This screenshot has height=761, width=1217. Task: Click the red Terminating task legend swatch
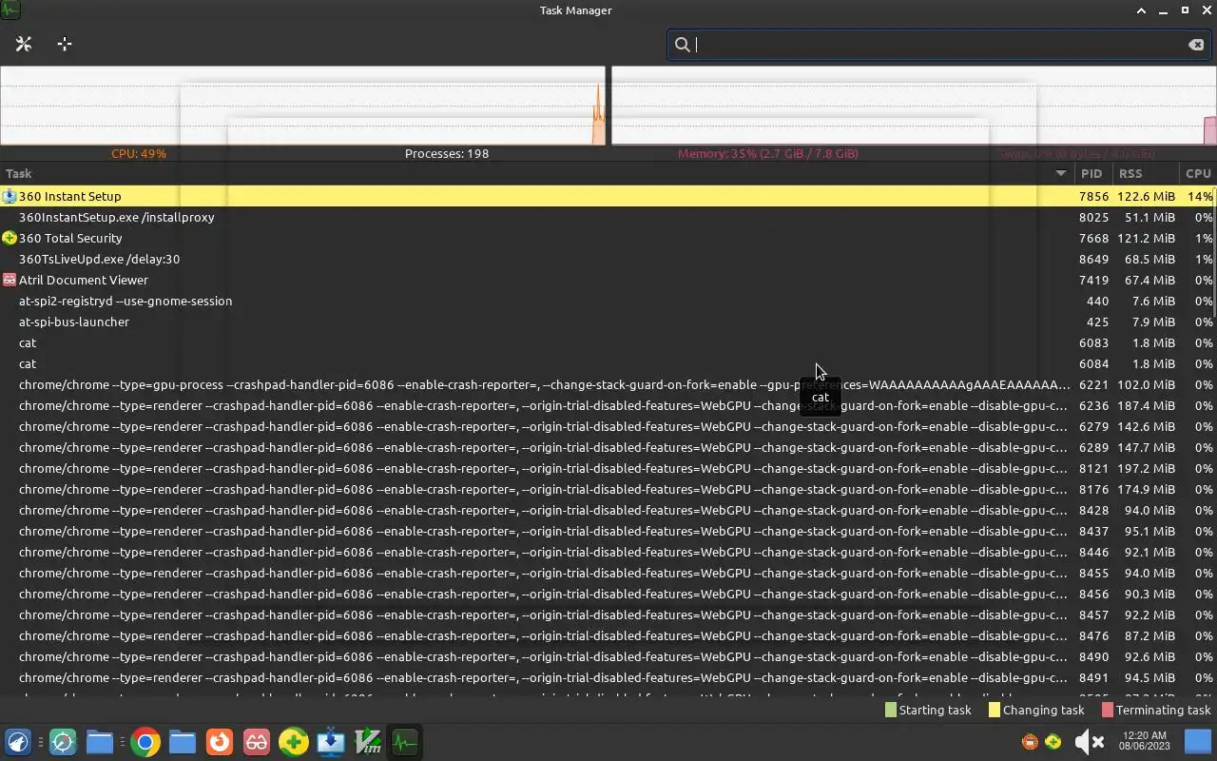click(x=1108, y=710)
